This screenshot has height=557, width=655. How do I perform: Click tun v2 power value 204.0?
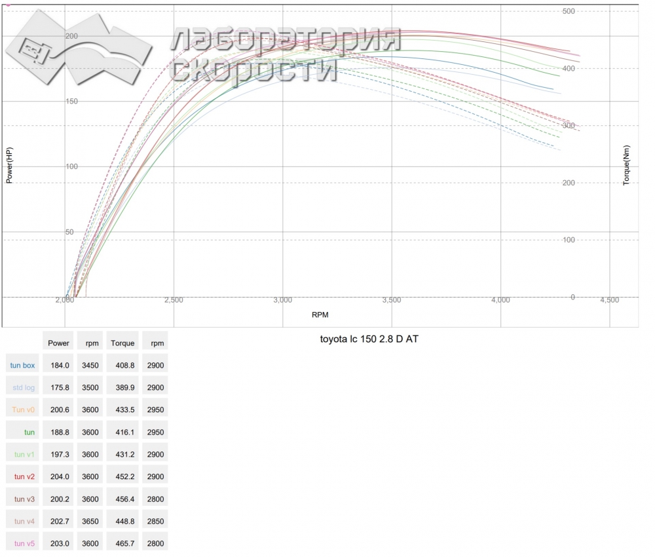click(60, 476)
